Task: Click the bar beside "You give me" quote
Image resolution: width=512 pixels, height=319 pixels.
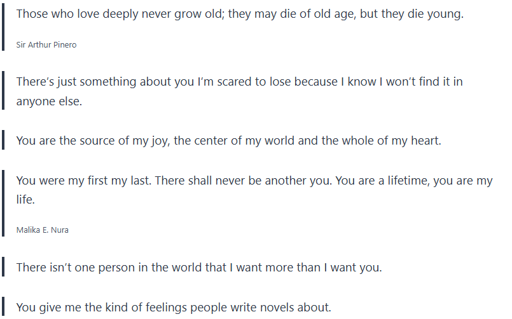Action: (x=3, y=308)
